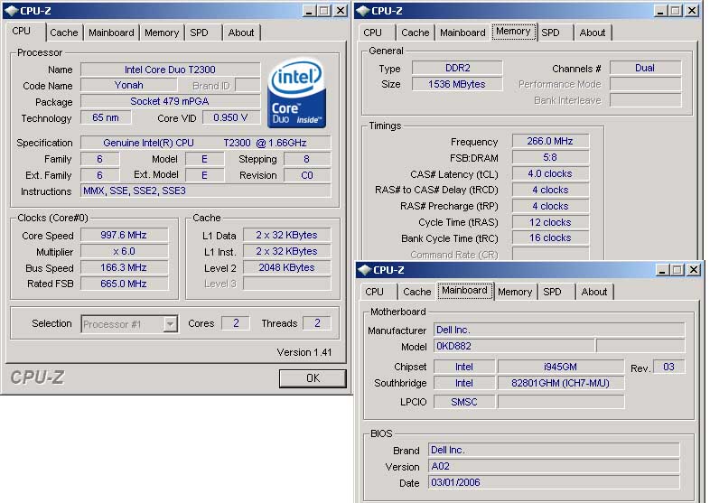Image resolution: width=710 pixels, height=503 pixels.
Task: Click the motherboard Model 0KD882 field
Action: click(x=514, y=347)
